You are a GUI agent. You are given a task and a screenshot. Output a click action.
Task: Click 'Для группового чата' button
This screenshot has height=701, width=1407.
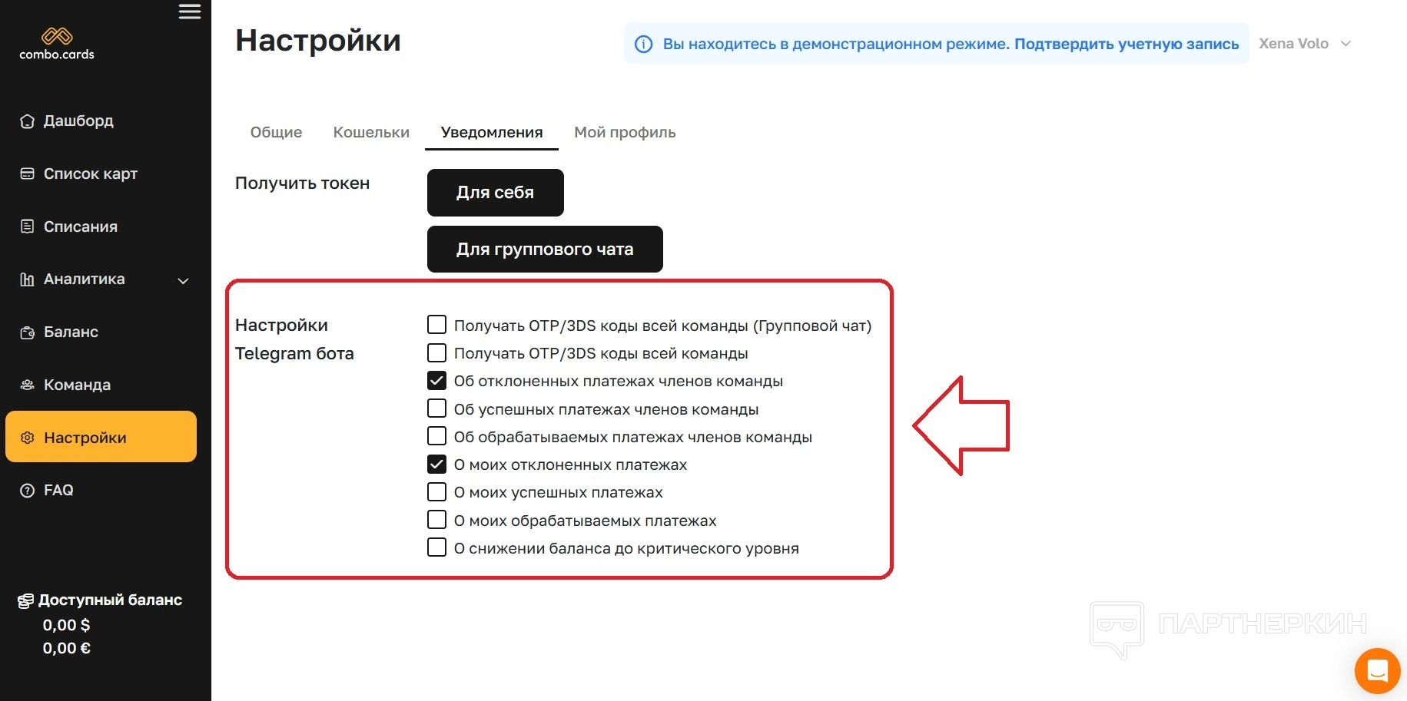point(545,249)
